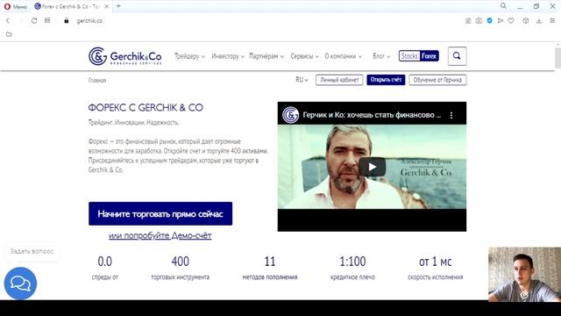The height and width of the screenshot is (316, 561).
Task: Expand the Блог menu
Action: [x=381, y=56]
